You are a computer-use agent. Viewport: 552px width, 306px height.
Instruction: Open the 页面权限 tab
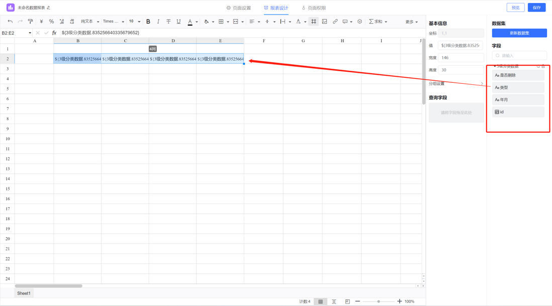click(x=314, y=8)
